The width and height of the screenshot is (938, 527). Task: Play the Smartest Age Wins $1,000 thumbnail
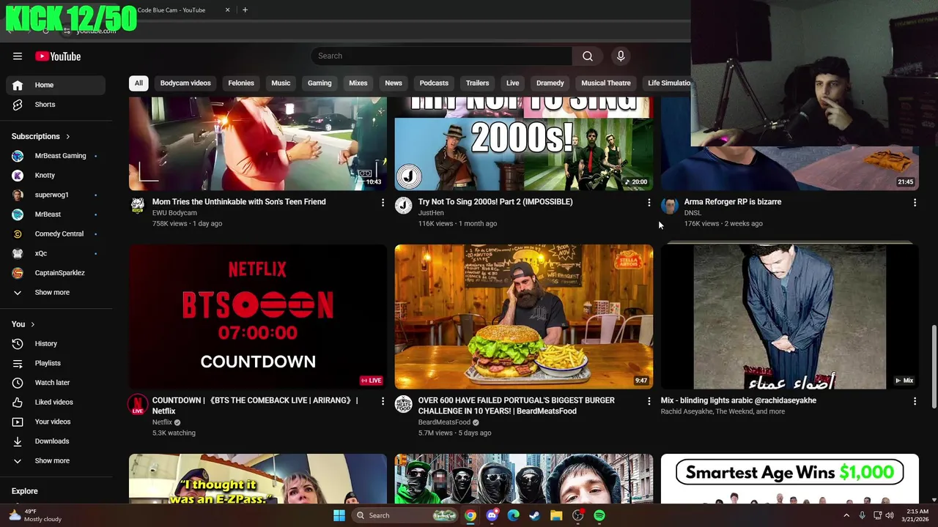click(790, 479)
